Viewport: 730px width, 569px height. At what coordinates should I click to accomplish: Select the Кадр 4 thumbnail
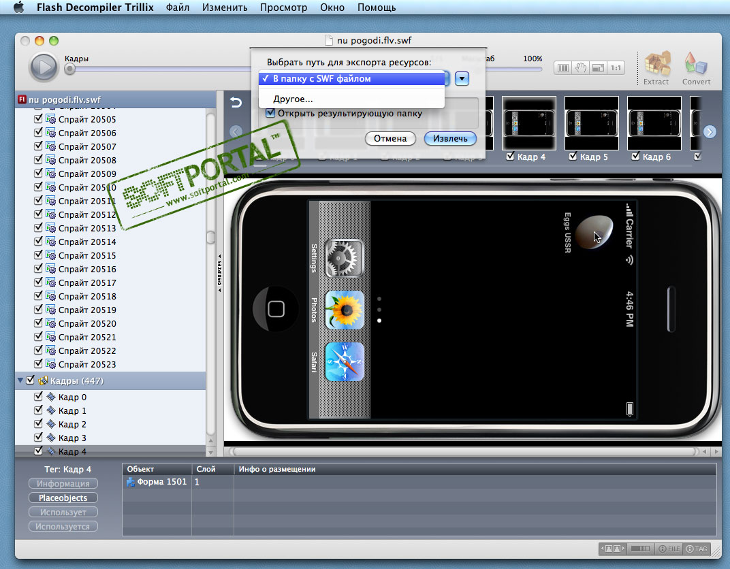click(x=529, y=123)
